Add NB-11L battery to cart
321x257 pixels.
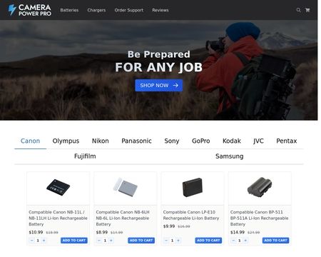(x=74, y=241)
